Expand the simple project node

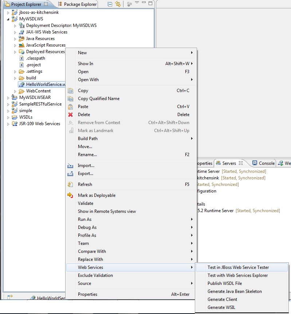pyautogui.click(x=8, y=111)
